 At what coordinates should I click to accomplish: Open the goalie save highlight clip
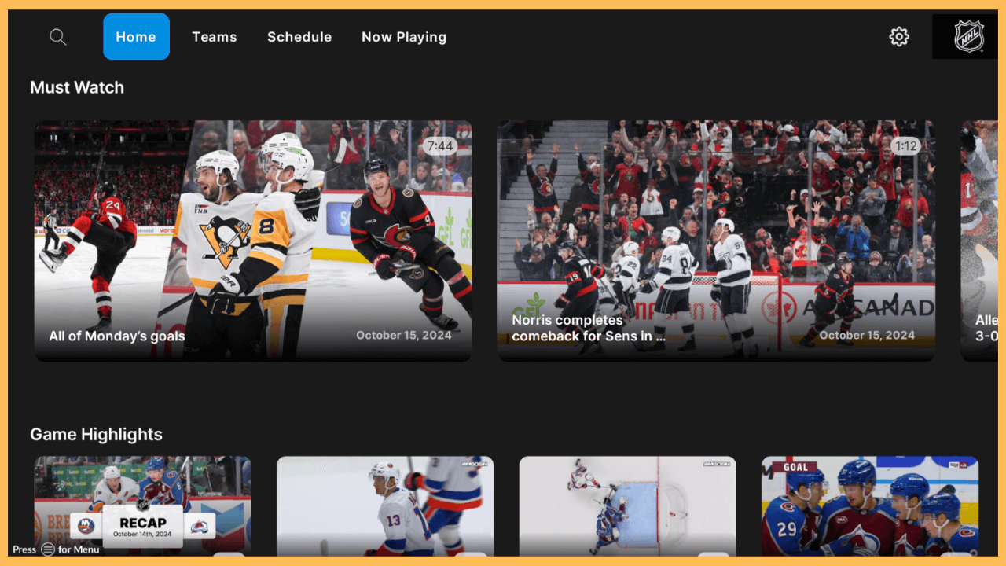pos(627,507)
